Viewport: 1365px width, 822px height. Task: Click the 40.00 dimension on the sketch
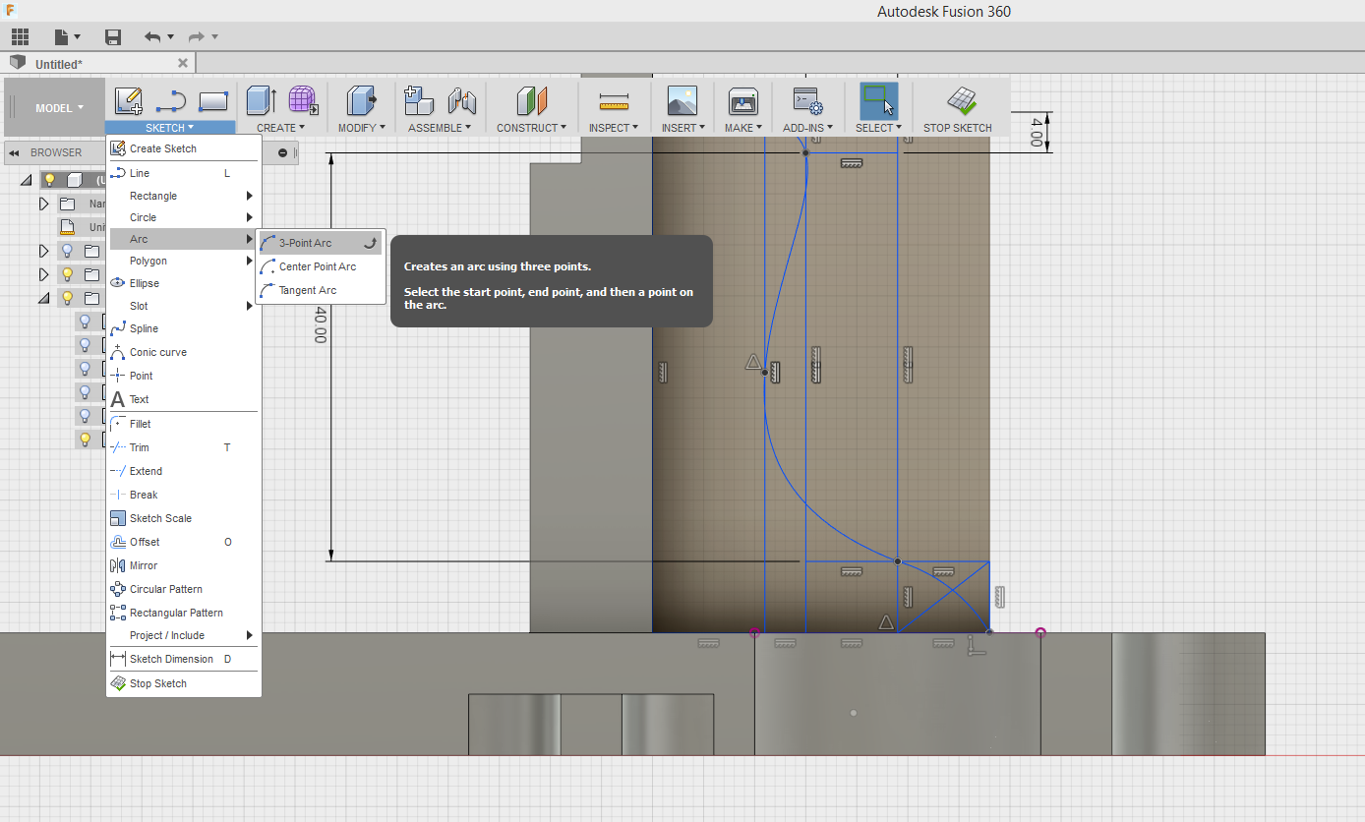pyautogui.click(x=320, y=324)
